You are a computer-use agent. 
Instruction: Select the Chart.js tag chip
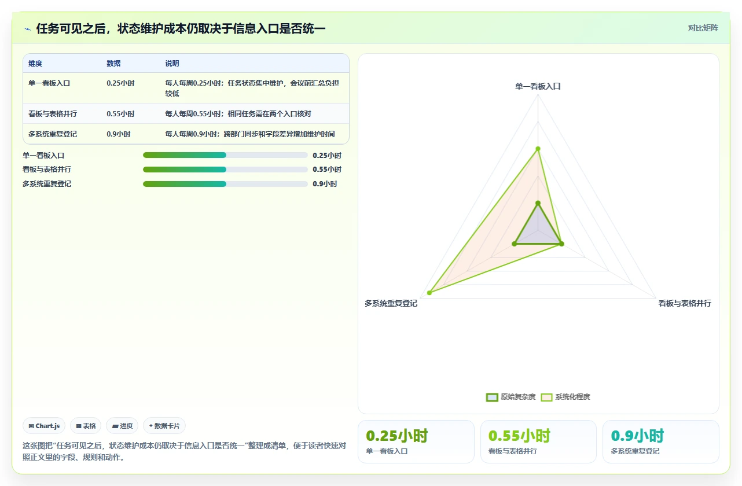coord(45,426)
